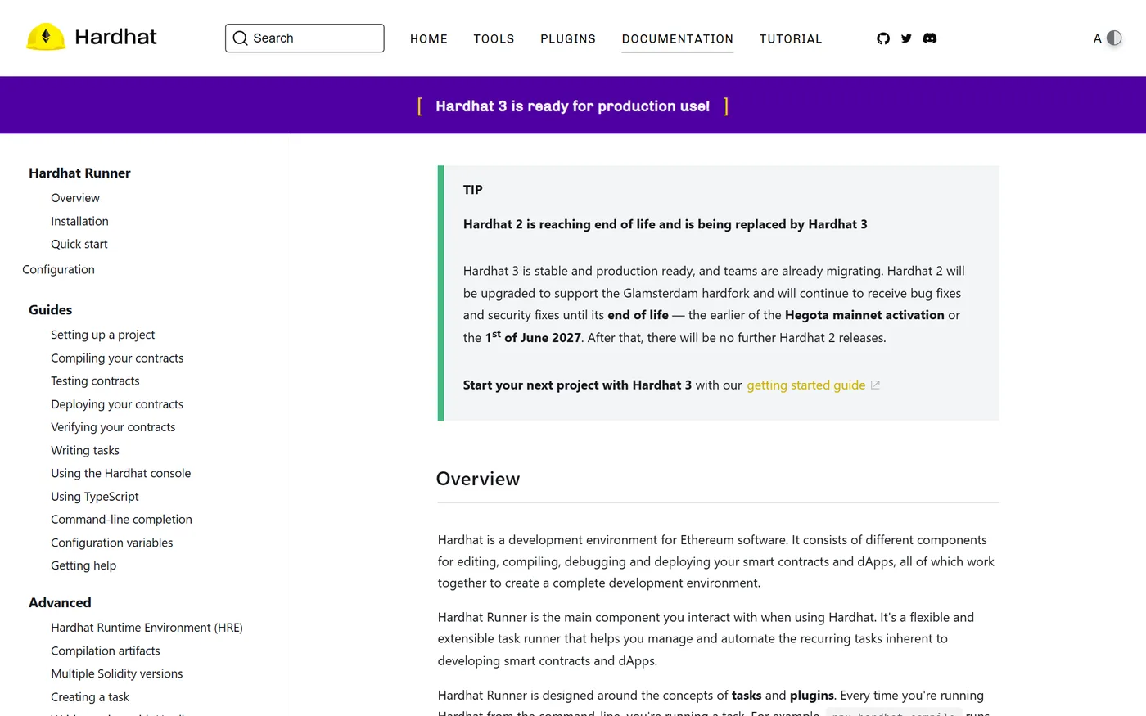Open Hardhat Runtime Environment (HRE) page

tap(147, 628)
